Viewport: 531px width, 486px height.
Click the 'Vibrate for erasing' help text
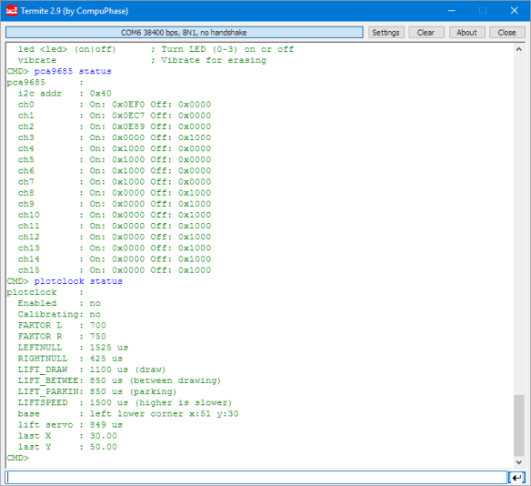[x=214, y=60]
